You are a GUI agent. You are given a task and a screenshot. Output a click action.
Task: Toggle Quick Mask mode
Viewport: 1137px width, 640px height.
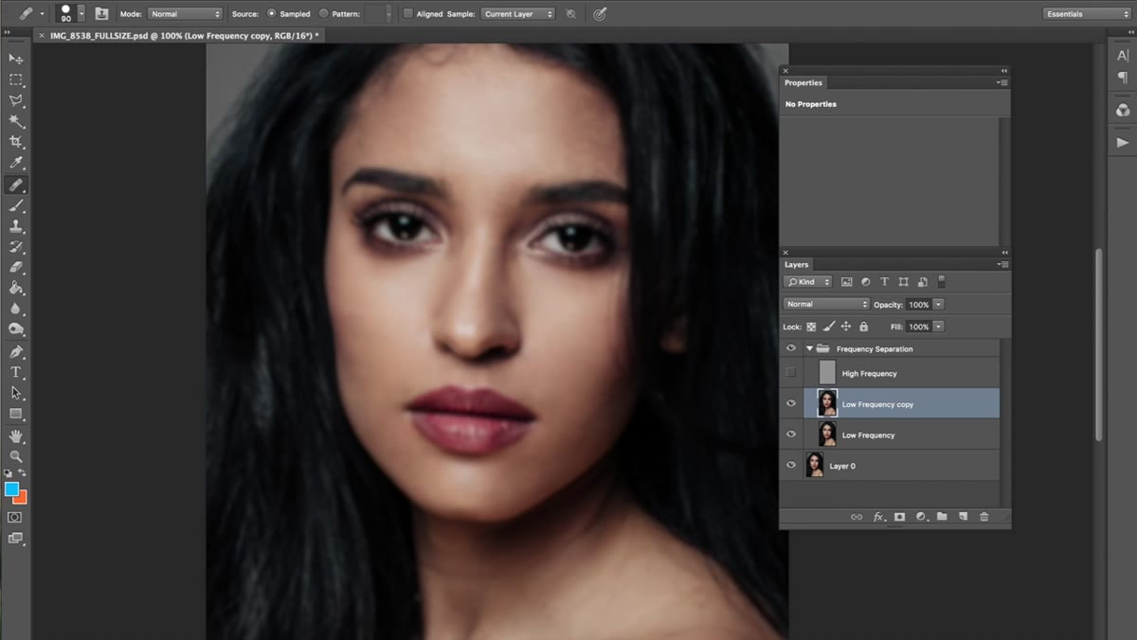pyautogui.click(x=15, y=518)
